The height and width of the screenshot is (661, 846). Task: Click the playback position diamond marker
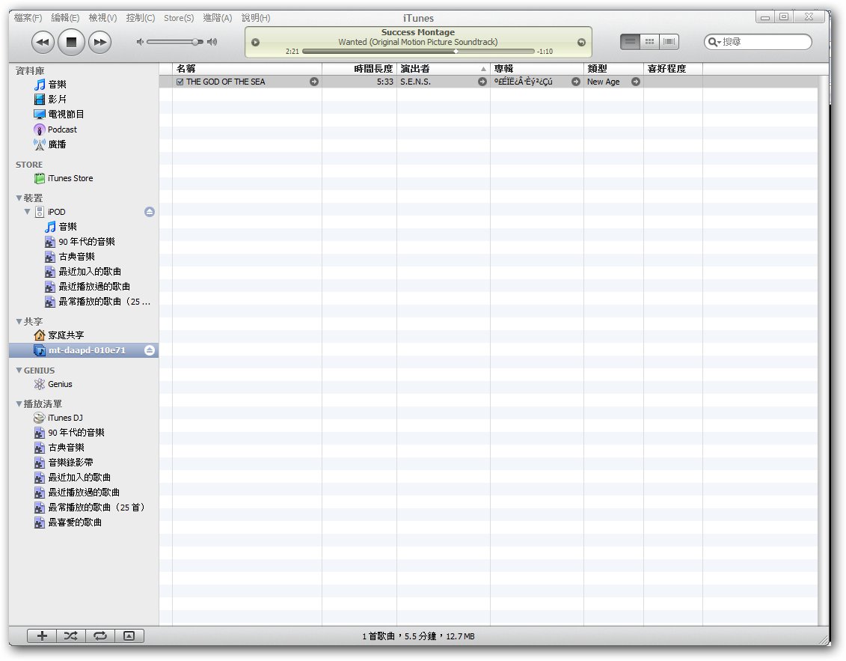[456, 52]
